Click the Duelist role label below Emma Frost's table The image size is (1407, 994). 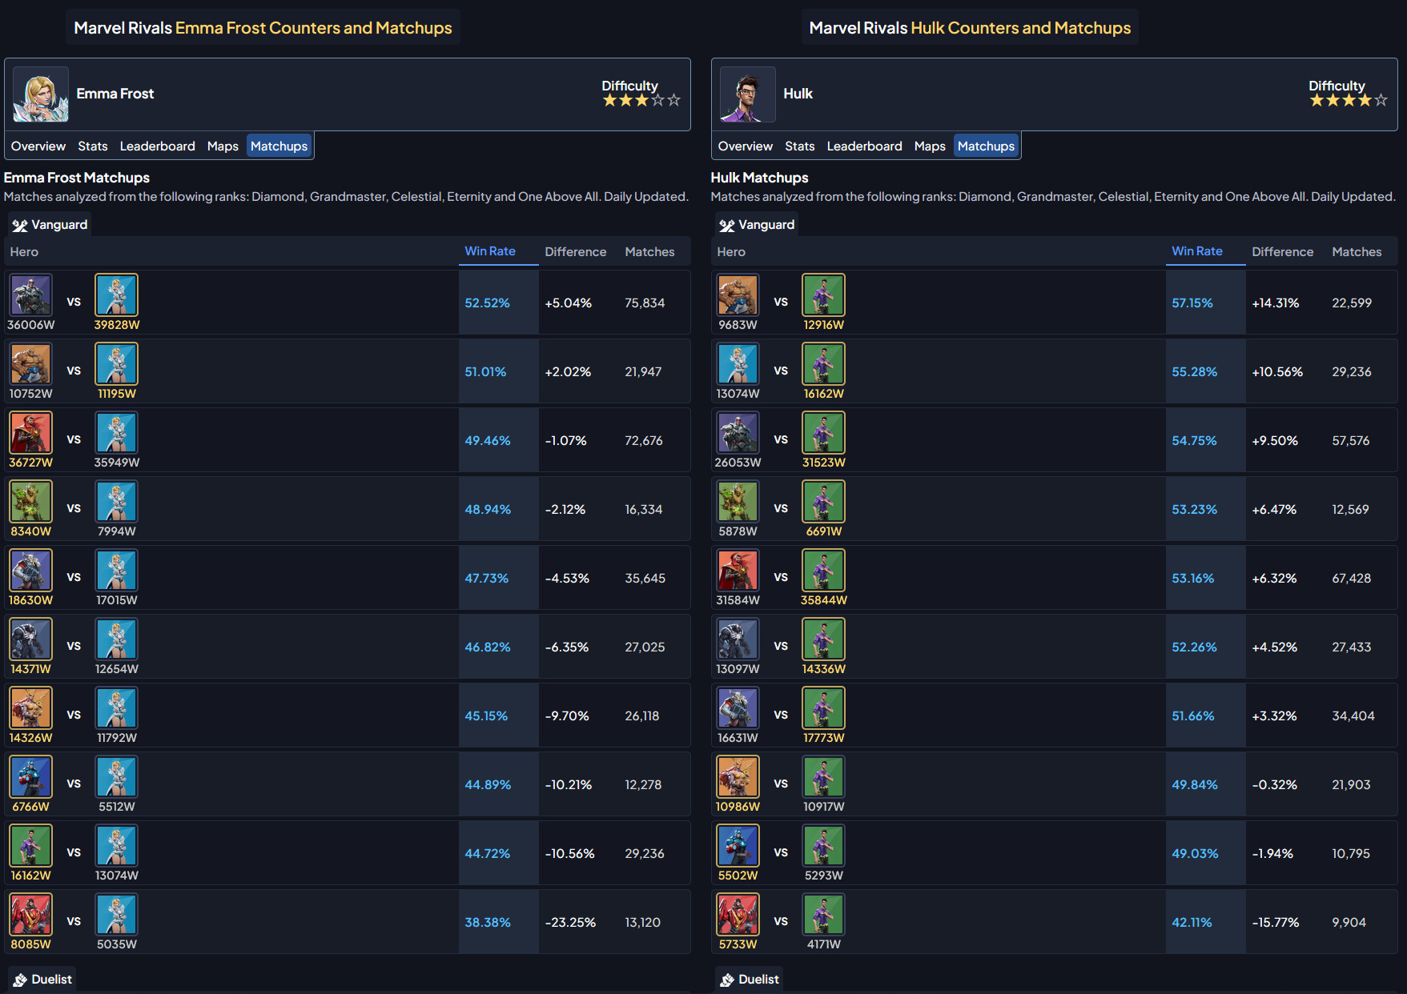coord(42,980)
